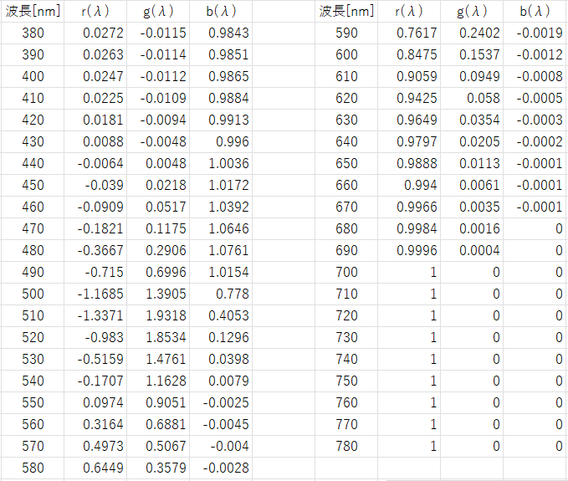Select the 580 wavelength cell
568x481 pixels.
pyautogui.click(x=32, y=468)
